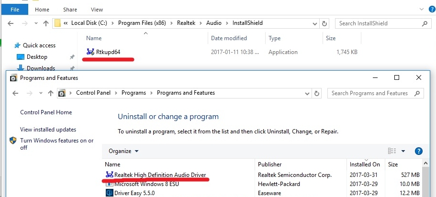This screenshot has height=197, width=436.
Task: Go back in File Explorer window
Action: point(11,23)
